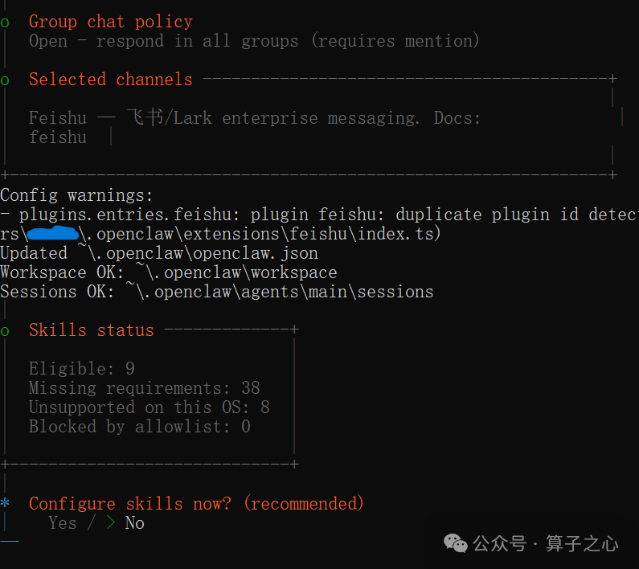Click the 'Updated ~\.openclaw\openclaw.json' line

click(x=159, y=253)
